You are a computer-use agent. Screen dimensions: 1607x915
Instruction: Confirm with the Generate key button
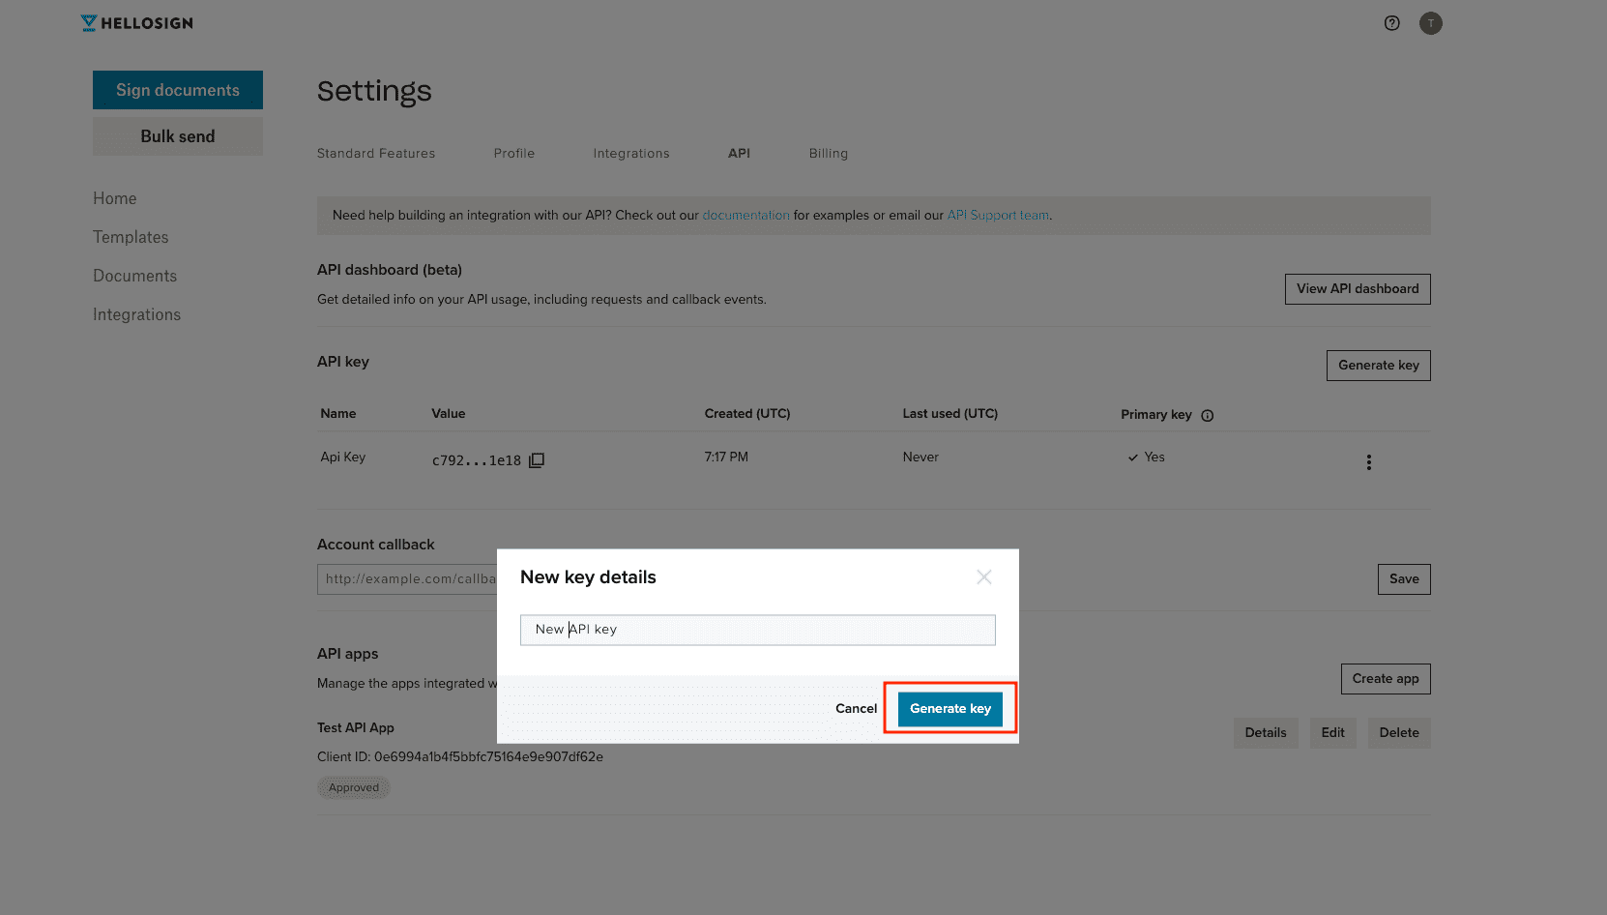949,708
